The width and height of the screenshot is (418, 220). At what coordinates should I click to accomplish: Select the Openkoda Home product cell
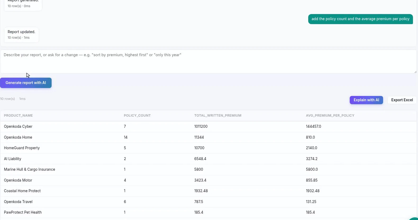coord(18,137)
